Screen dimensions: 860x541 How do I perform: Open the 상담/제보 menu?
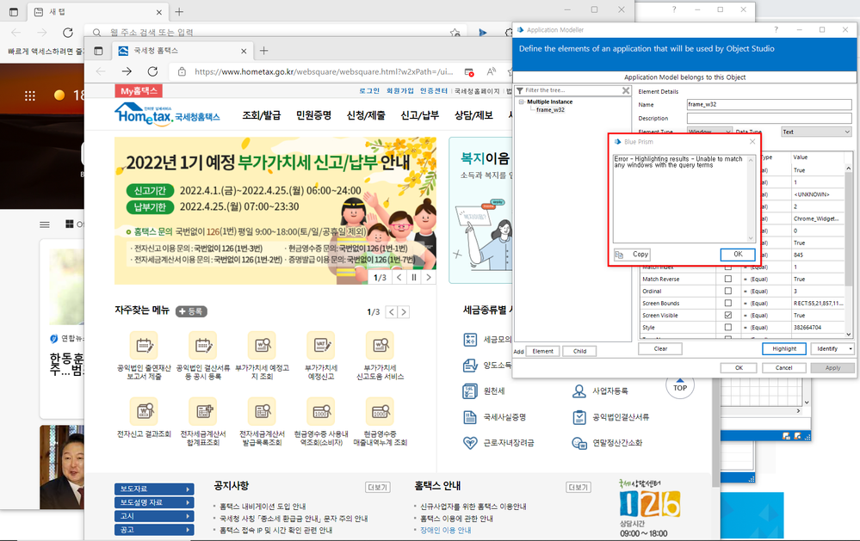click(473, 115)
